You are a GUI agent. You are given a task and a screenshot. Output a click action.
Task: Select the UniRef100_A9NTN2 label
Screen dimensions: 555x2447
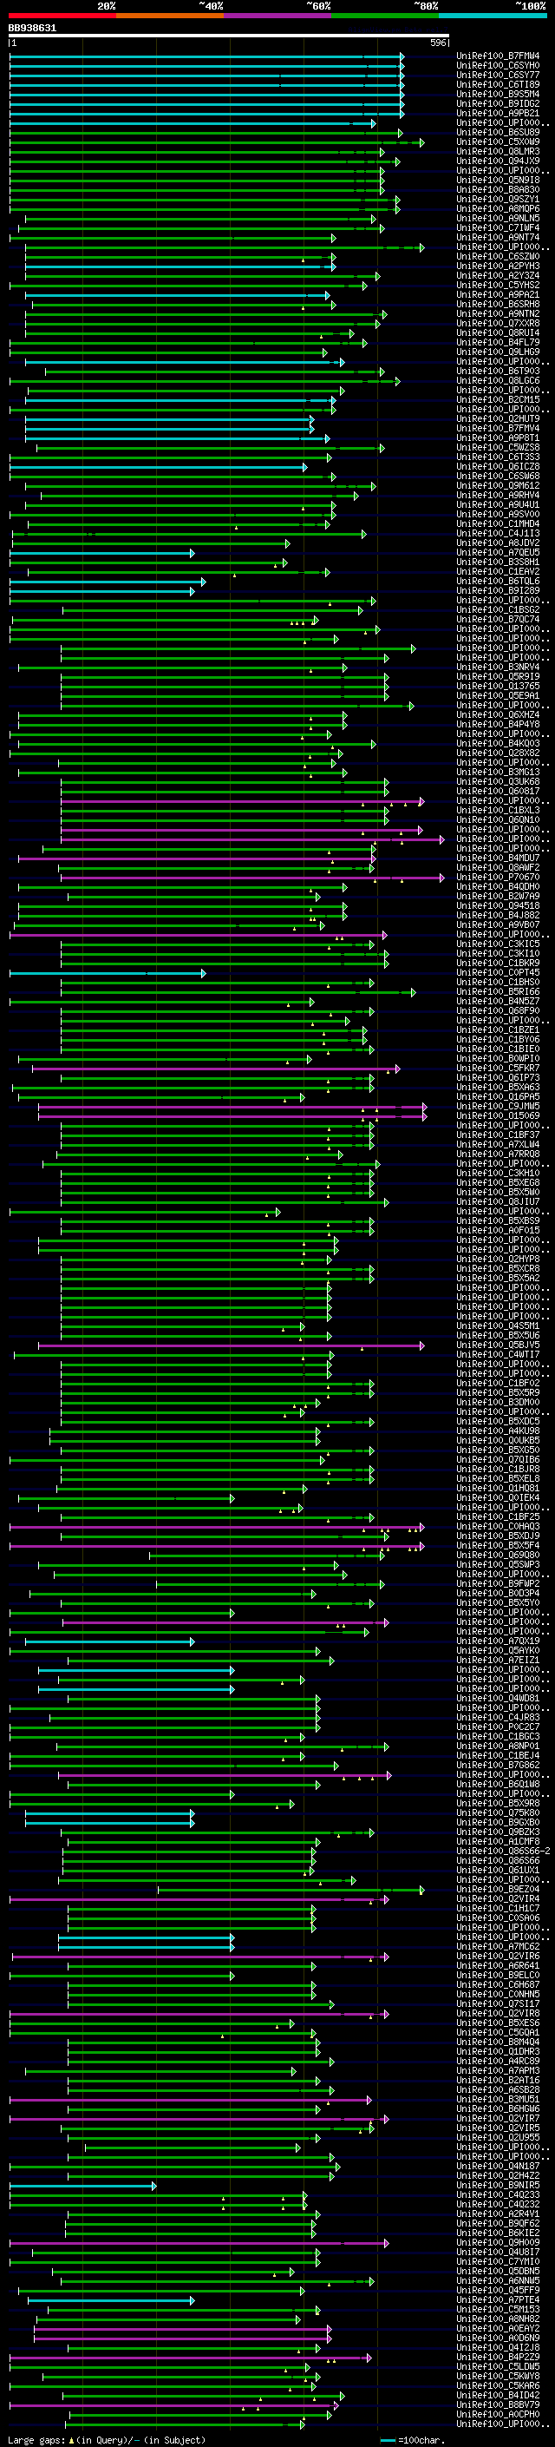(498, 313)
